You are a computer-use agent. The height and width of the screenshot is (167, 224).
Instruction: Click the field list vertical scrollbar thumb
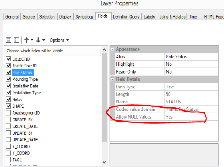[x=104, y=97]
